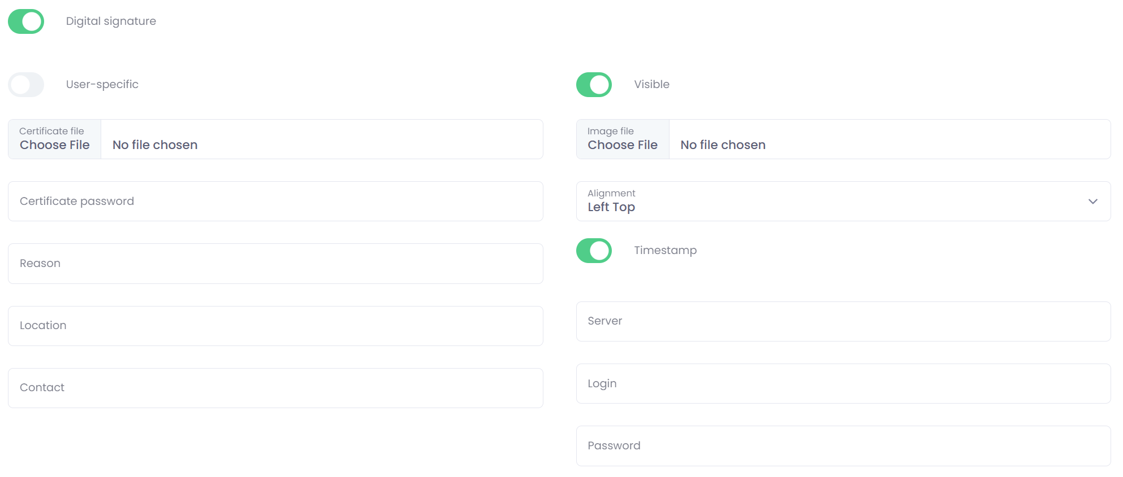Enable the User-specific toggle
The image size is (1123, 477).
[26, 85]
